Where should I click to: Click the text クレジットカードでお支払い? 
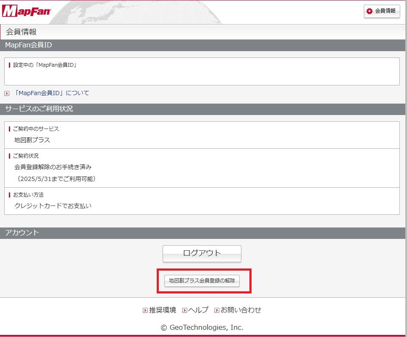(x=53, y=206)
